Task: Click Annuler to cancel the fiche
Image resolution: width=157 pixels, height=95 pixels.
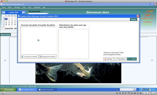Action: (x=108, y=59)
